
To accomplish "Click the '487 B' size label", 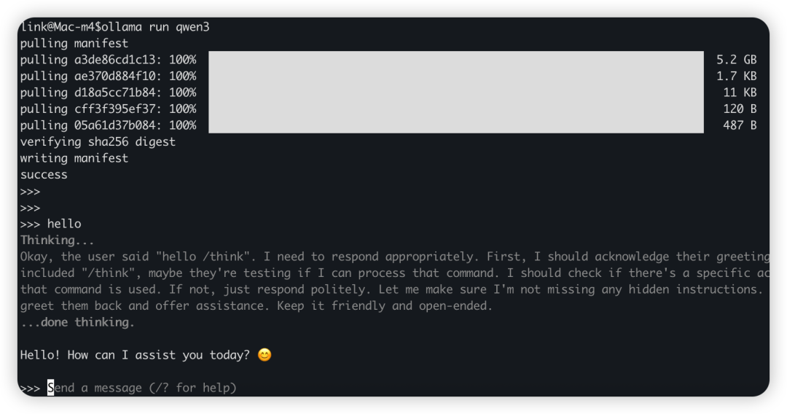I will [x=740, y=125].
